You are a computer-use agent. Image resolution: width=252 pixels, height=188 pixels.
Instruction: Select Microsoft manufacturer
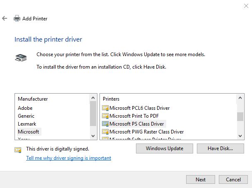(x=29, y=132)
